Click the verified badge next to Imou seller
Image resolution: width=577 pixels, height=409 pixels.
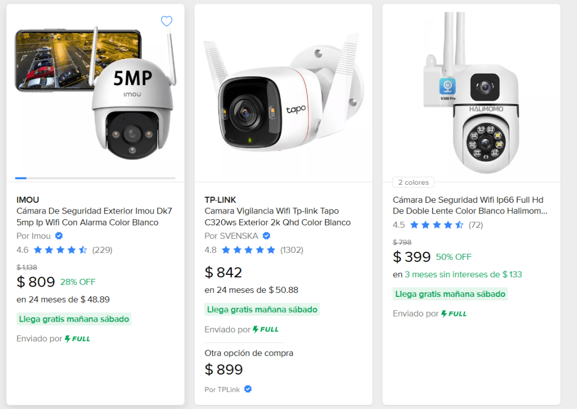[x=59, y=236]
